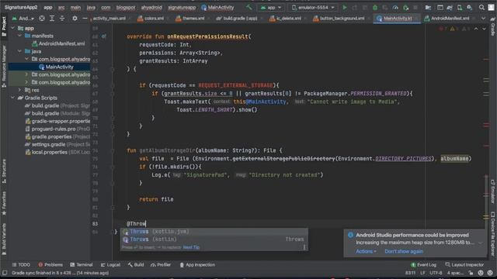
Task: Open the Logcat tool window
Action: tap(110, 265)
